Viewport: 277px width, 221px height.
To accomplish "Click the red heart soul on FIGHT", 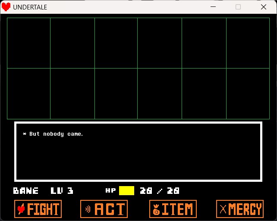I will point(21,209).
